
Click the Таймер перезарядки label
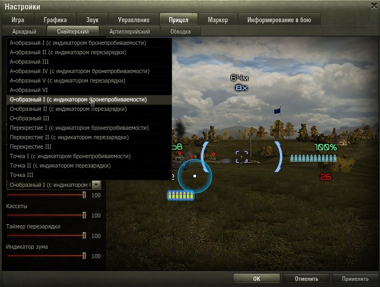pos(33,227)
